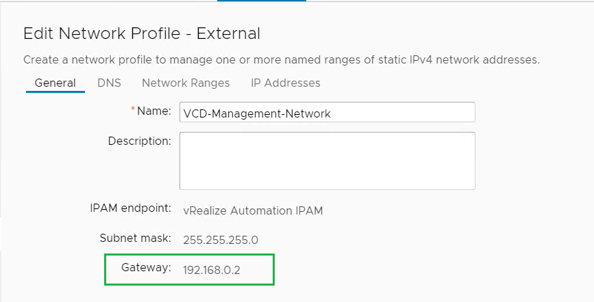
Task: Click the IPAM endpoint label
Action: 130,210
